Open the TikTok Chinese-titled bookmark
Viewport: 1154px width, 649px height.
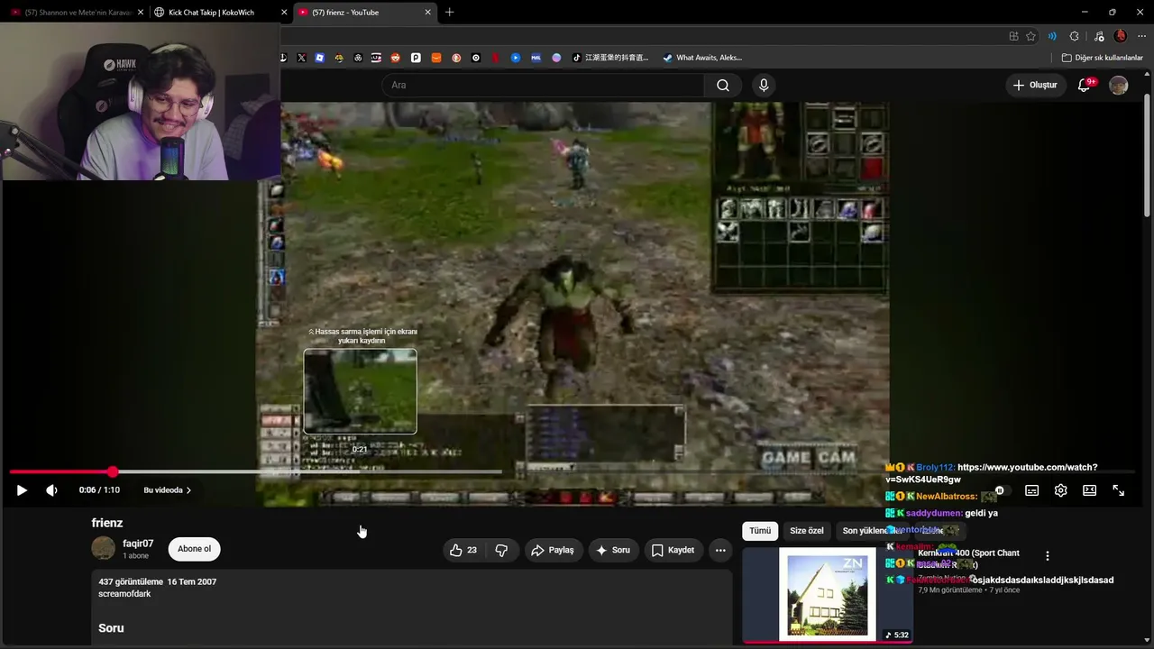(x=610, y=58)
